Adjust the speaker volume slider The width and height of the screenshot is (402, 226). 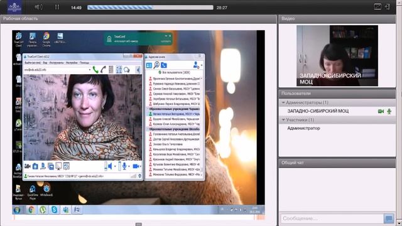click(106, 166)
